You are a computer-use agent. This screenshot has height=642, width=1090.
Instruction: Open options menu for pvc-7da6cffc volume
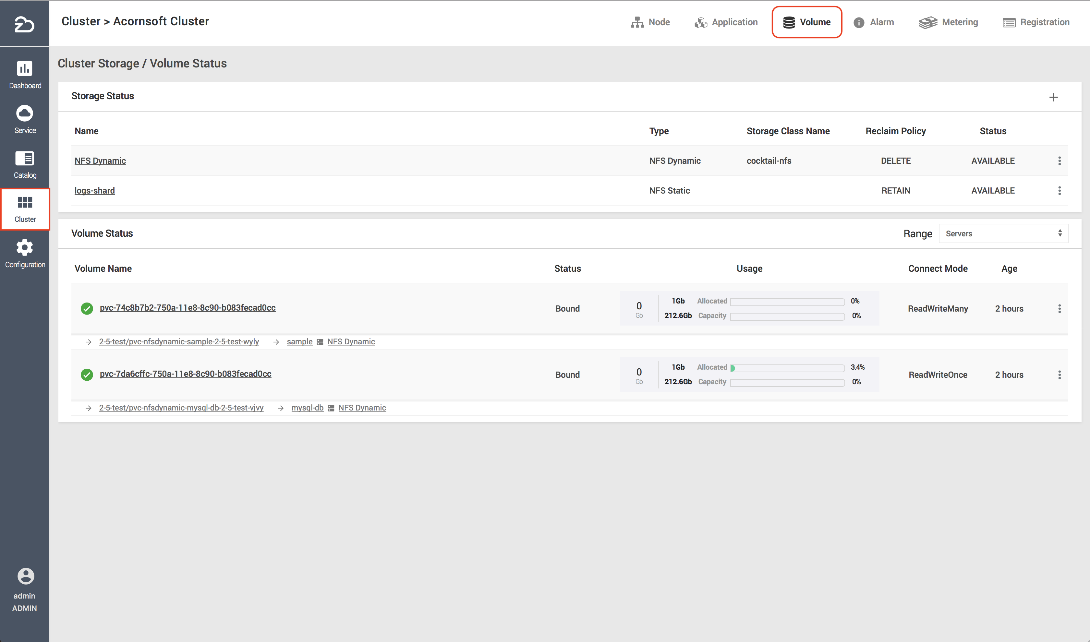pos(1059,374)
